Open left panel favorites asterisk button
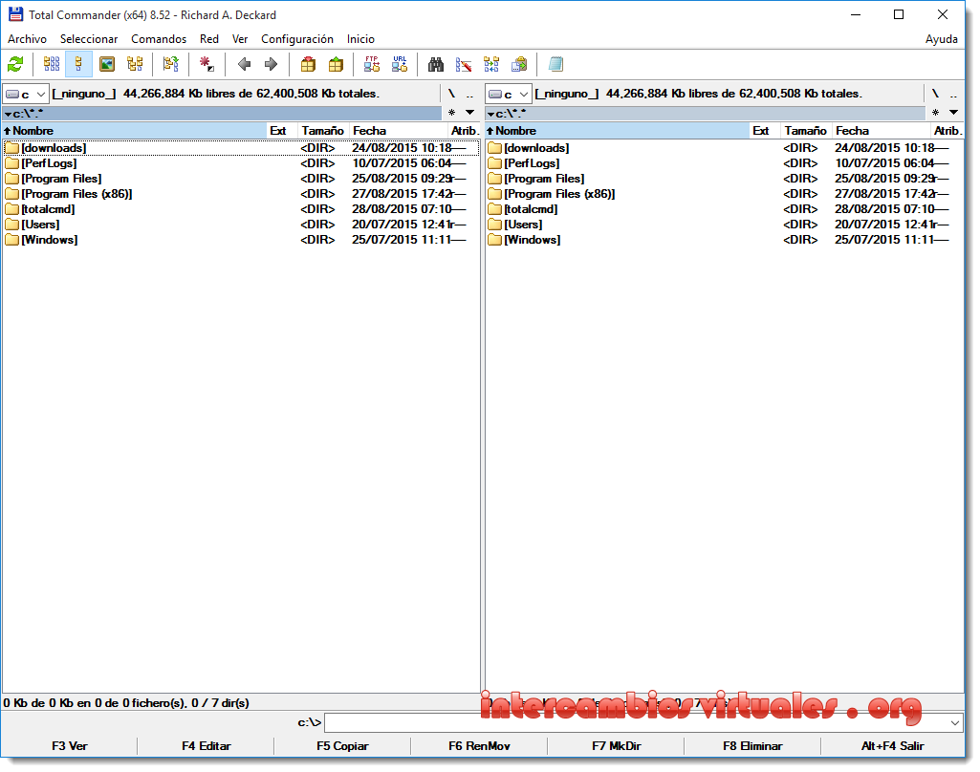Screen dimensions: 980x772 pos(451,113)
